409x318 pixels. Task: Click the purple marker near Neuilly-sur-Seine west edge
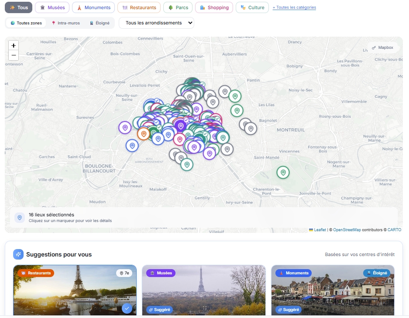(125, 128)
